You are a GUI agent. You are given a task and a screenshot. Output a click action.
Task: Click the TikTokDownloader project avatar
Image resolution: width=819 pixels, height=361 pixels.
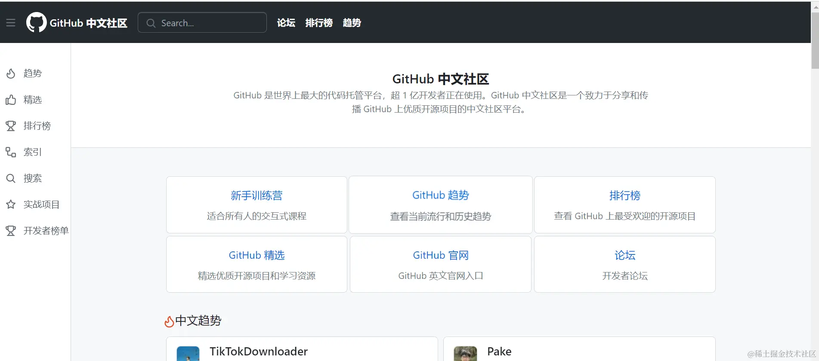pyautogui.click(x=188, y=354)
